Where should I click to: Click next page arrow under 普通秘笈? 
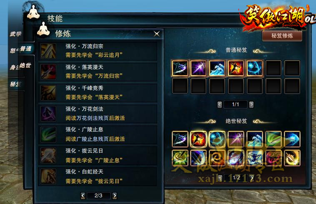tap(251, 105)
